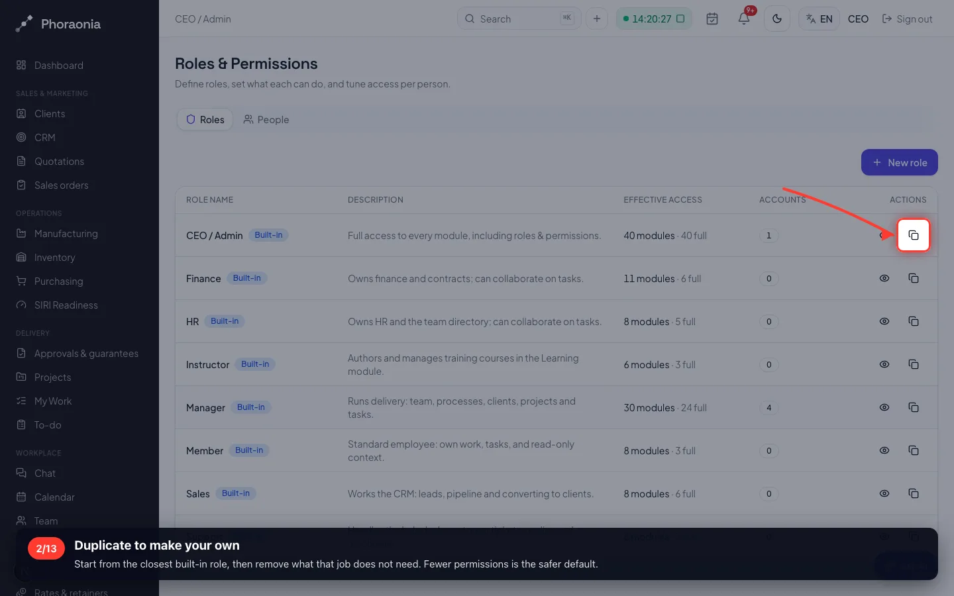Open My Work in sidebar
The width and height of the screenshot is (954, 596).
pos(79,401)
